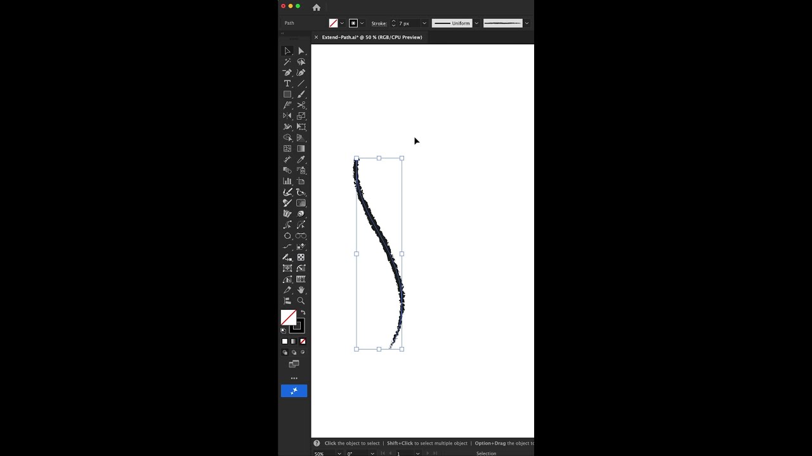Open the stroke weight dropdown
The width and height of the screenshot is (812, 456).
(424, 23)
